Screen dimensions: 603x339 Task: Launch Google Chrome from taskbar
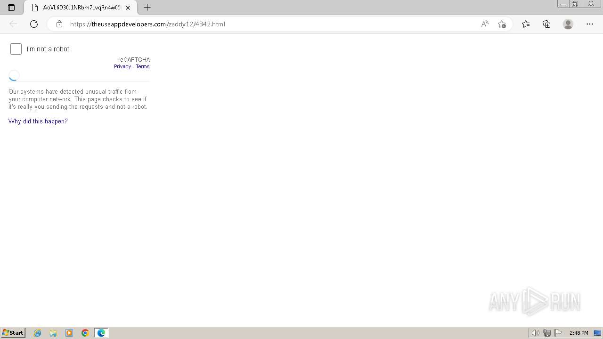[x=85, y=333]
